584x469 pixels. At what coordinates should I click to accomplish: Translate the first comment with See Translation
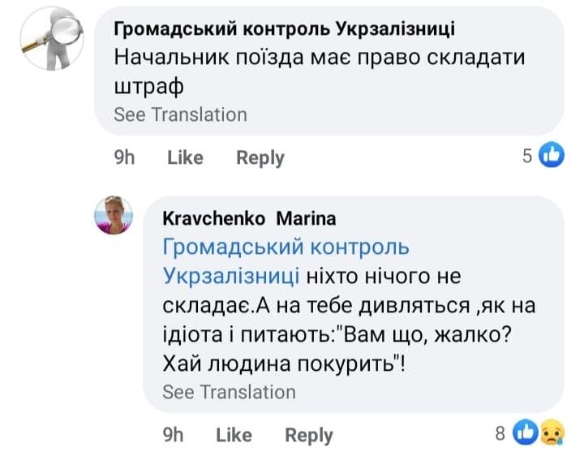tap(180, 114)
